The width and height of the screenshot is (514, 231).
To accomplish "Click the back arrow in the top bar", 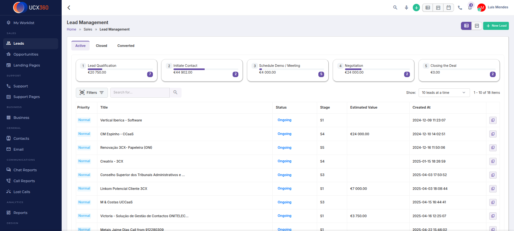I will [69, 8].
